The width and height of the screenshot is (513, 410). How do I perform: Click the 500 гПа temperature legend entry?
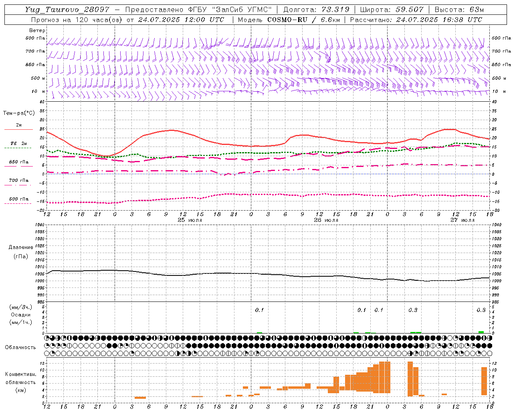18,199
